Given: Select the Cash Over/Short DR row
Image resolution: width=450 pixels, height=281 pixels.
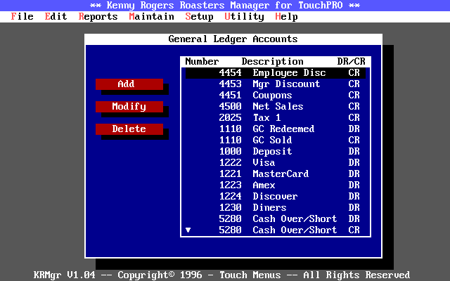Looking at the screenshot, I should pos(276,218).
